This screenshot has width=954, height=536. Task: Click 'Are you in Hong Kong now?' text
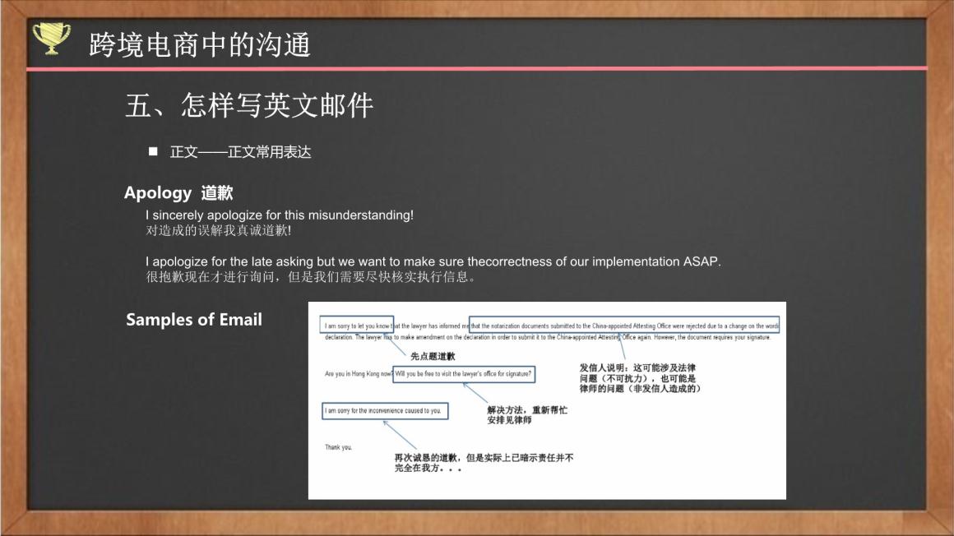(x=358, y=374)
